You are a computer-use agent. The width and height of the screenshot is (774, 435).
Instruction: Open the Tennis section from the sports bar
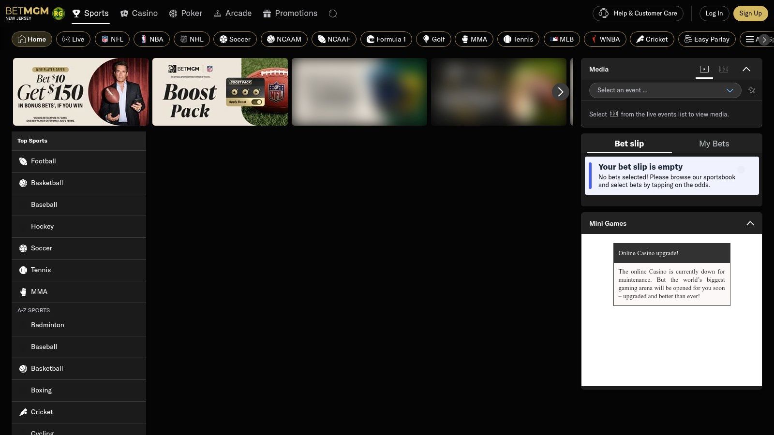point(518,39)
